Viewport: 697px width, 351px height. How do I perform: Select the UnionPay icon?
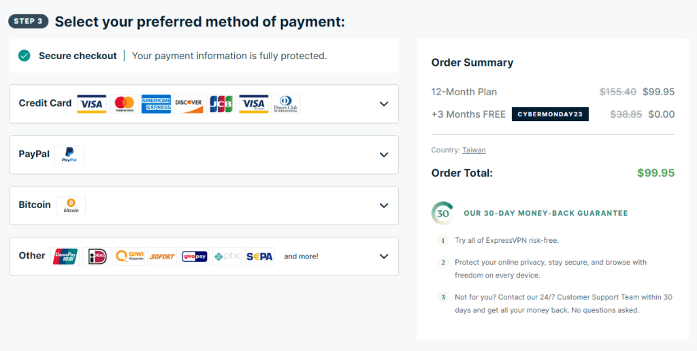[65, 256]
